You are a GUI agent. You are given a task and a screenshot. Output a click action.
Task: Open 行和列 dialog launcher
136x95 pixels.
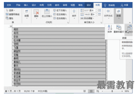click(x=68, y=23)
